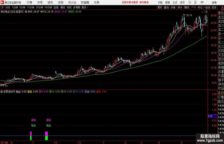Open the 资讯 menu
Viewport: 224px width, 144px height.
[50, 2]
